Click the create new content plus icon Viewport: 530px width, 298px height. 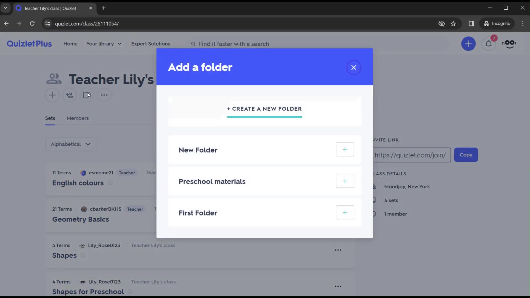(x=468, y=43)
